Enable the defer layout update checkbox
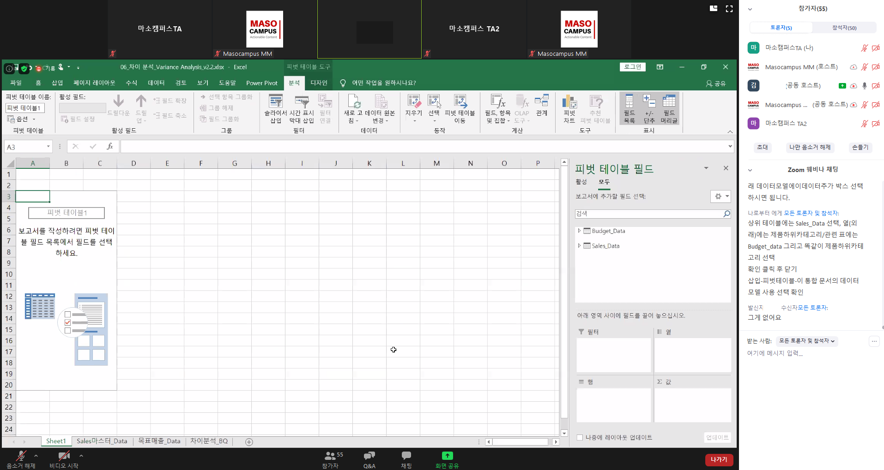 coord(580,437)
